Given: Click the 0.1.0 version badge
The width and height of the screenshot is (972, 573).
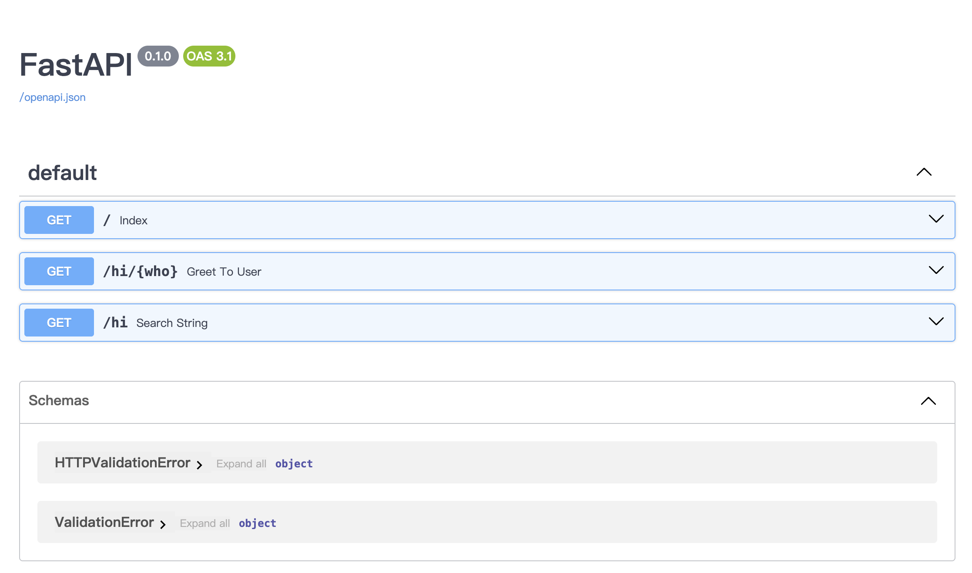Looking at the screenshot, I should pos(158,56).
